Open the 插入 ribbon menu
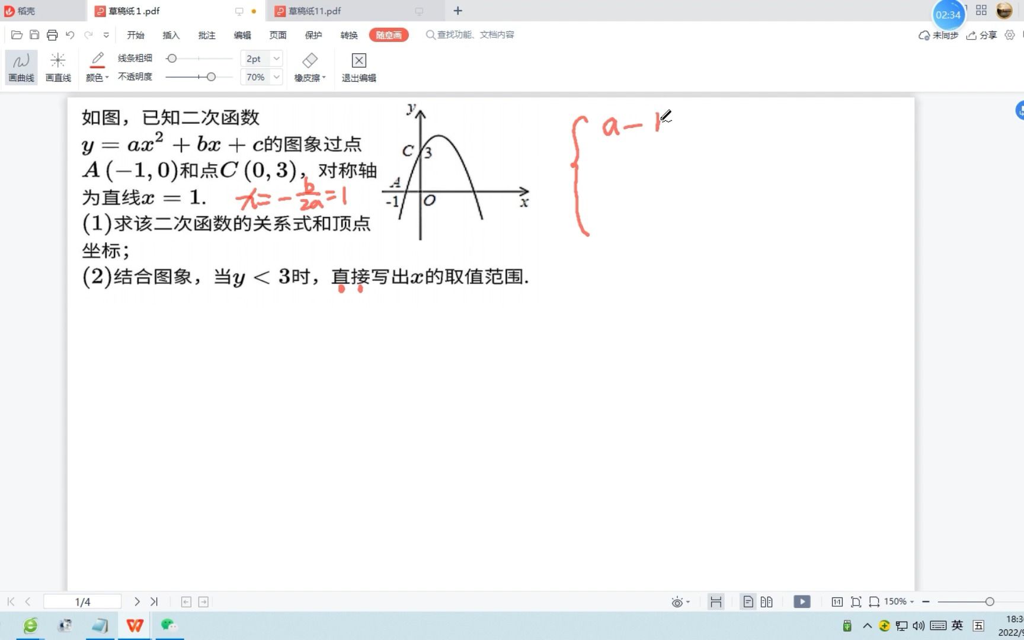The image size is (1024, 640). point(171,35)
